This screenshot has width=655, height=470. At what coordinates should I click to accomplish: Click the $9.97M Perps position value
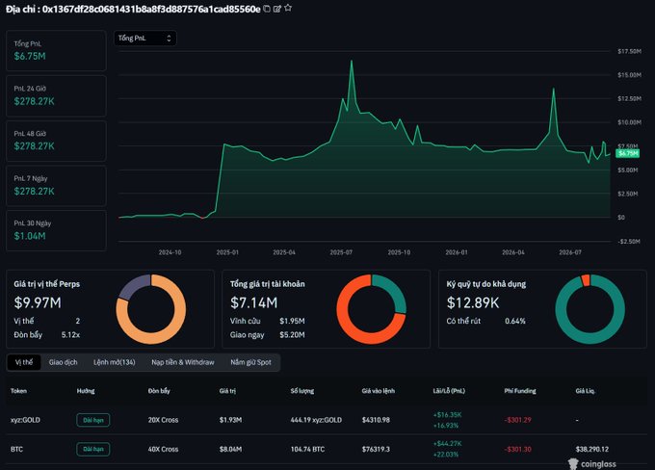[x=38, y=302]
